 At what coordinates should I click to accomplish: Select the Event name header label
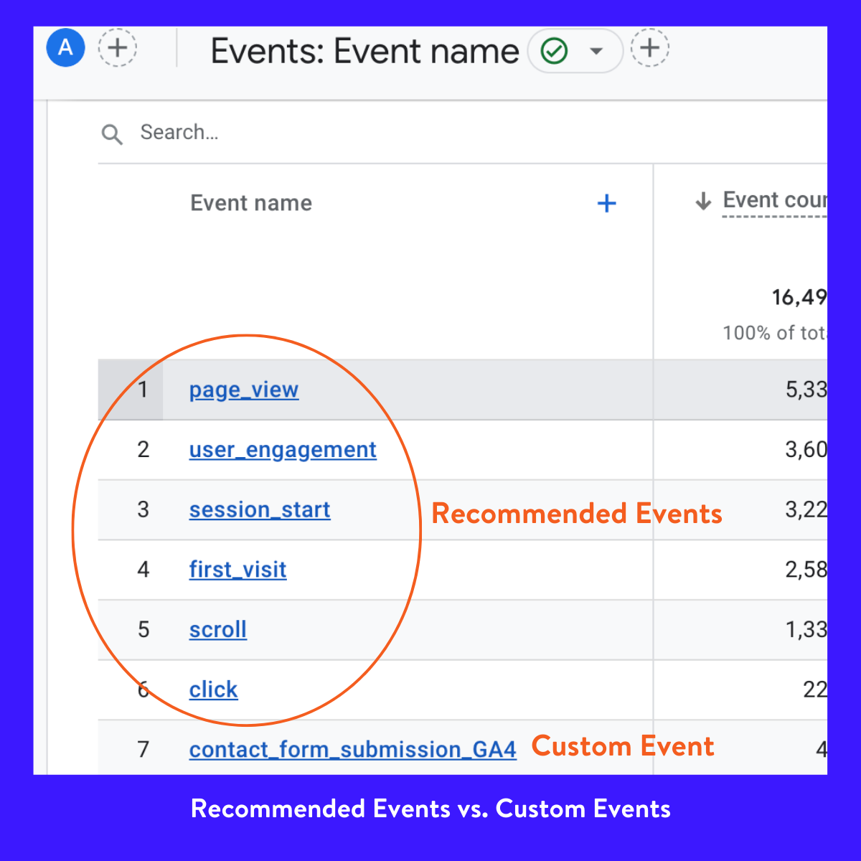pos(250,203)
